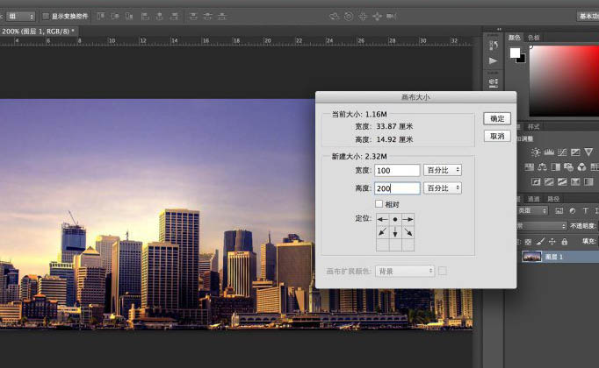
Task: Click the 确定 button in canvas size dialog
Action: coord(496,118)
